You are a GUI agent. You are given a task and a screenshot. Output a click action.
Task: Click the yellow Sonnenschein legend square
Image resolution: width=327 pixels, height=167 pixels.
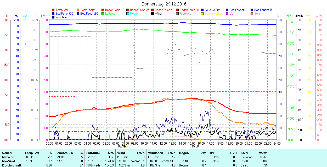202,14
